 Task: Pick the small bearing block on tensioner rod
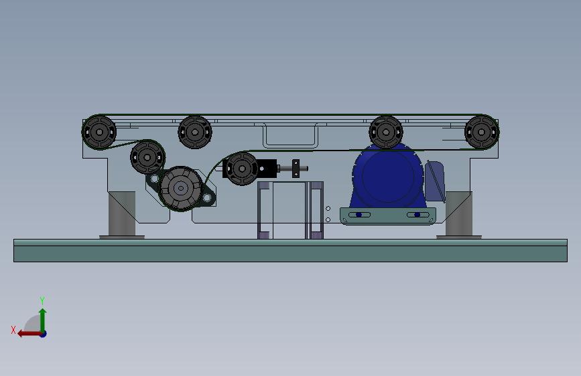pyautogui.click(x=296, y=169)
